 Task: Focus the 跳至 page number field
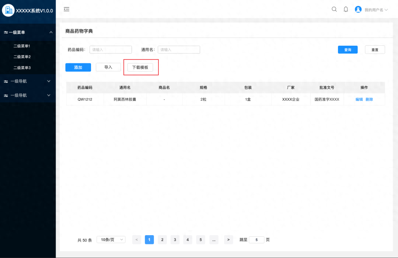tap(256, 240)
